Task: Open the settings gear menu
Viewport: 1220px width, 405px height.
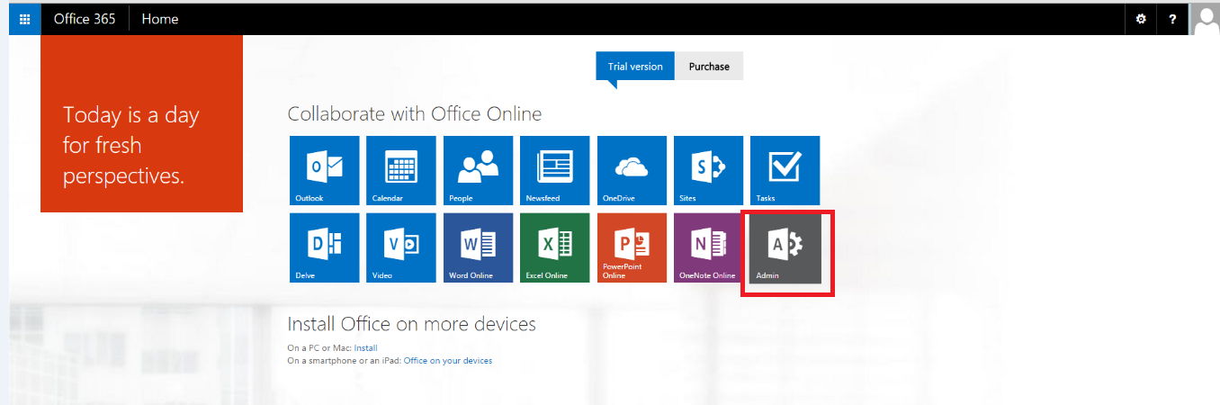Action: pyautogui.click(x=1141, y=19)
